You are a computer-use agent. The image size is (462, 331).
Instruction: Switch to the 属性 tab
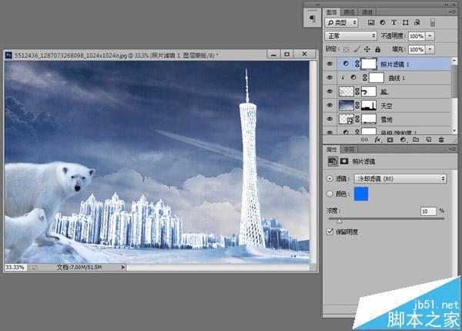[x=332, y=150]
